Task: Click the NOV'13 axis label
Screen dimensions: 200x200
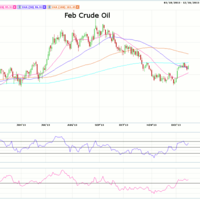Action: [x=151, y=125]
